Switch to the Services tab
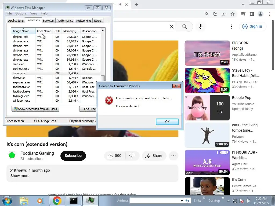The height and width of the screenshot is (206, 275). 48,21
